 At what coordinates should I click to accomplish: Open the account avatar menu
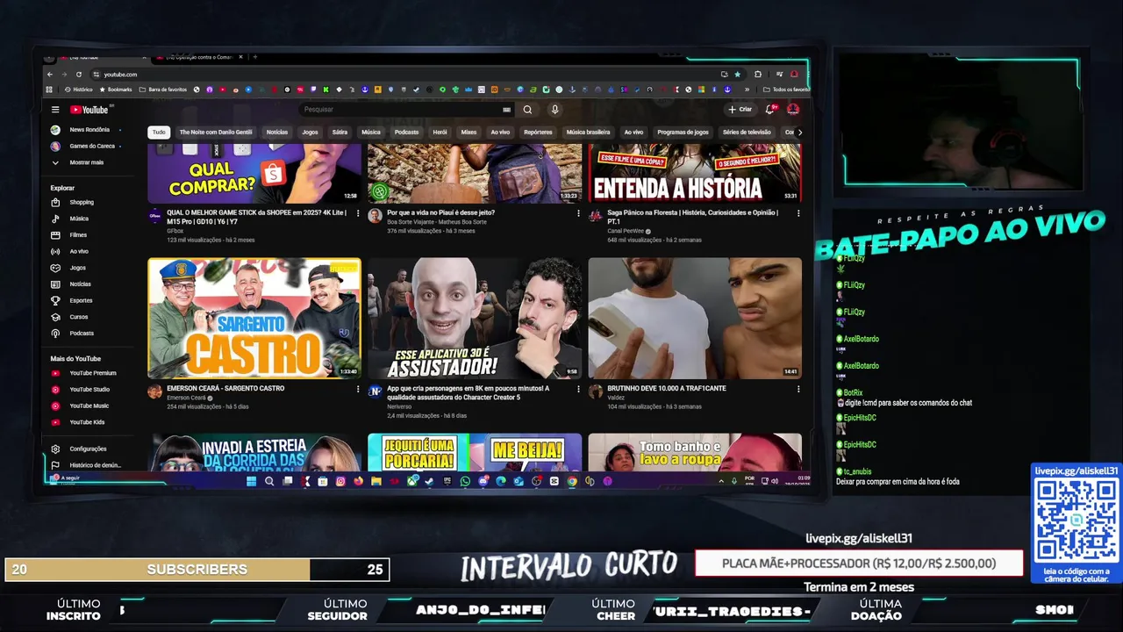click(793, 110)
